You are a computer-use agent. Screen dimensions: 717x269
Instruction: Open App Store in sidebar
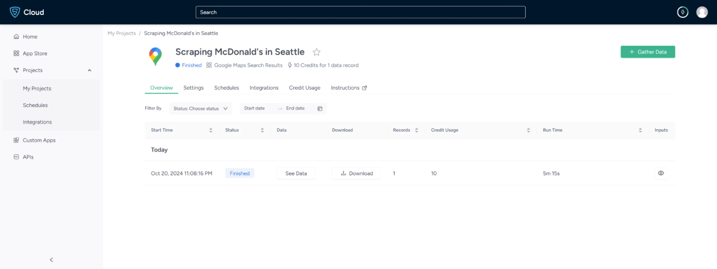(35, 53)
